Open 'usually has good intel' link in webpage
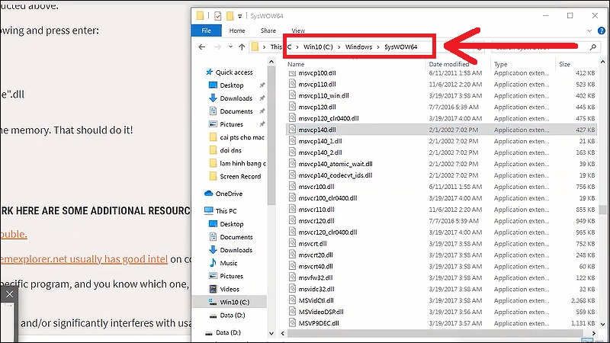Screen dimensions: 610x343 [x=120, y=259]
